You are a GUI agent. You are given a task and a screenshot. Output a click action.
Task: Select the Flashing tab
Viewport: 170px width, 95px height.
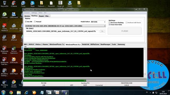pyautogui.click(x=34, y=16)
